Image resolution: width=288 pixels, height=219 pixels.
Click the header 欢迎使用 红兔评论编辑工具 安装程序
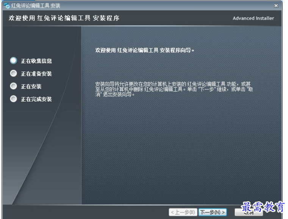point(64,18)
